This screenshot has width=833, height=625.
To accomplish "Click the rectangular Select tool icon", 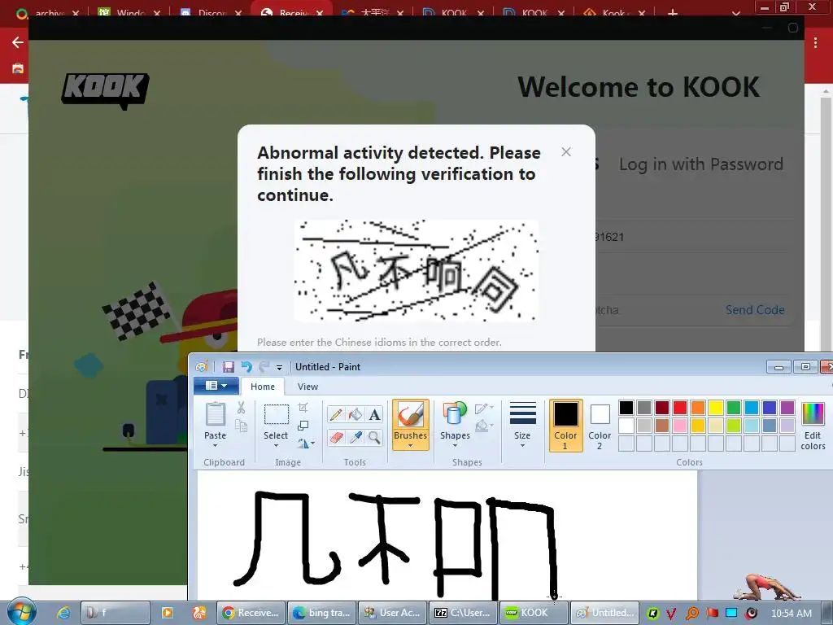I will (277, 414).
